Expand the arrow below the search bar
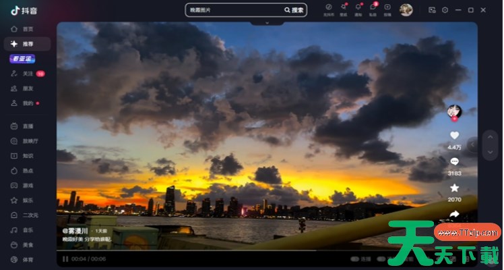This screenshot has height=270, width=504. [267, 23]
